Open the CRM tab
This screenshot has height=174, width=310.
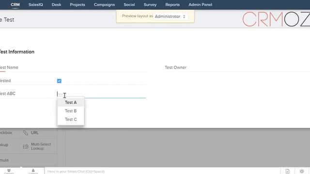click(x=15, y=4)
